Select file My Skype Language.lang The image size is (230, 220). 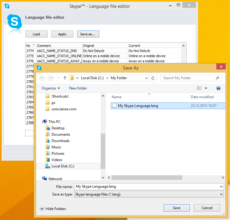click(168, 106)
